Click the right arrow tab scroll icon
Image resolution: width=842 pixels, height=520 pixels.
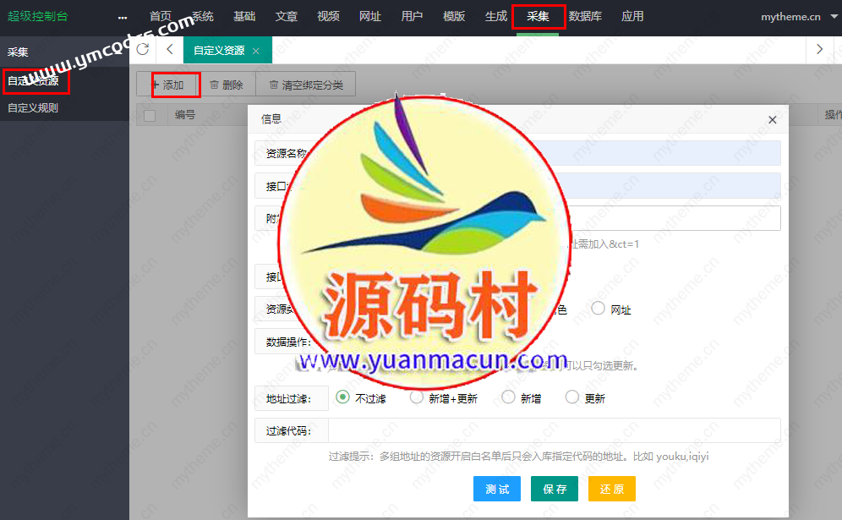pos(819,50)
